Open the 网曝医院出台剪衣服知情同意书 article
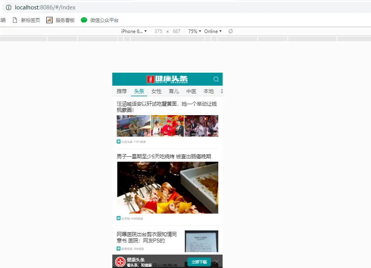The image size is (371, 268). click(x=147, y=237)
